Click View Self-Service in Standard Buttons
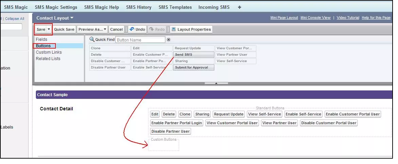Viewport: 398px width, 164px height. point(264,114)
